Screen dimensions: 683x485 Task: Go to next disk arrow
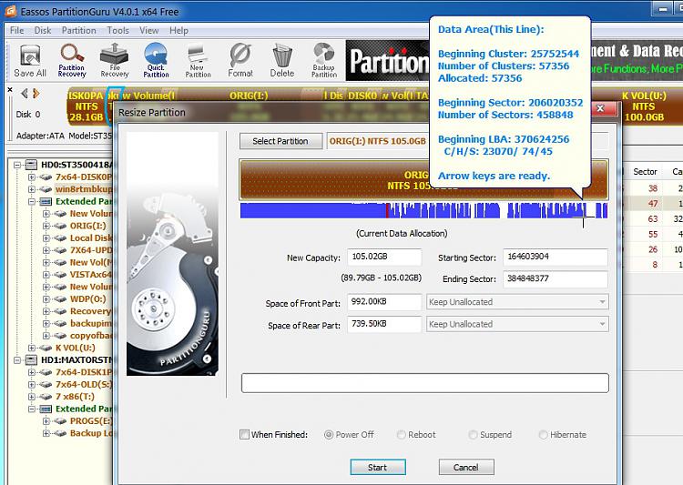tap(36, 93)
